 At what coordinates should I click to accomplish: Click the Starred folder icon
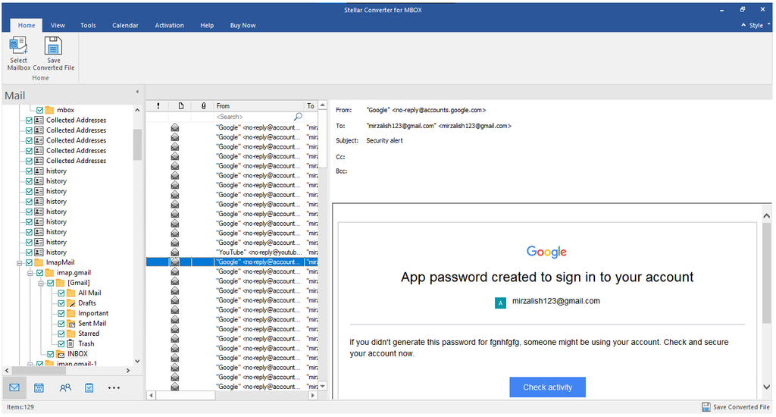70,334
